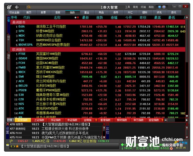Expand dropdown arrow next to 金期指
The image size is (193, 156).
pos(96,120)
